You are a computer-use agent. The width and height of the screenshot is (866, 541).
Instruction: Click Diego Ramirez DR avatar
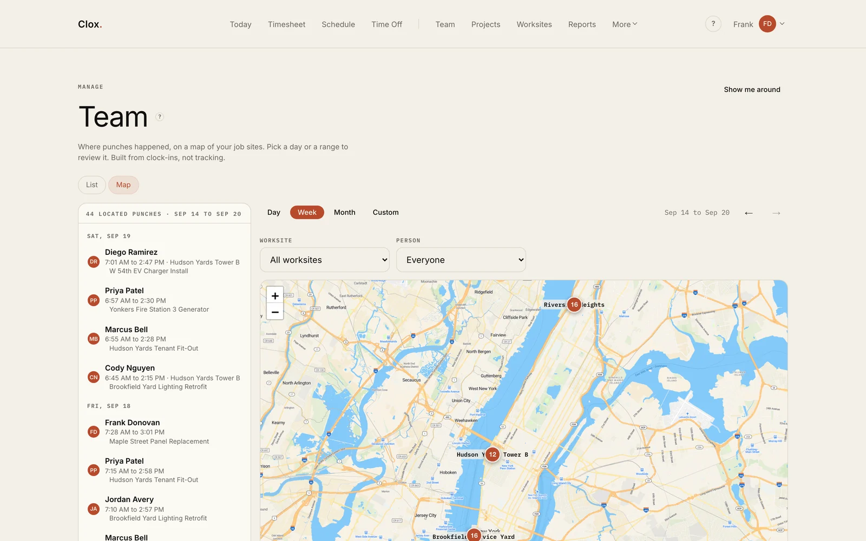coord(94,262)
